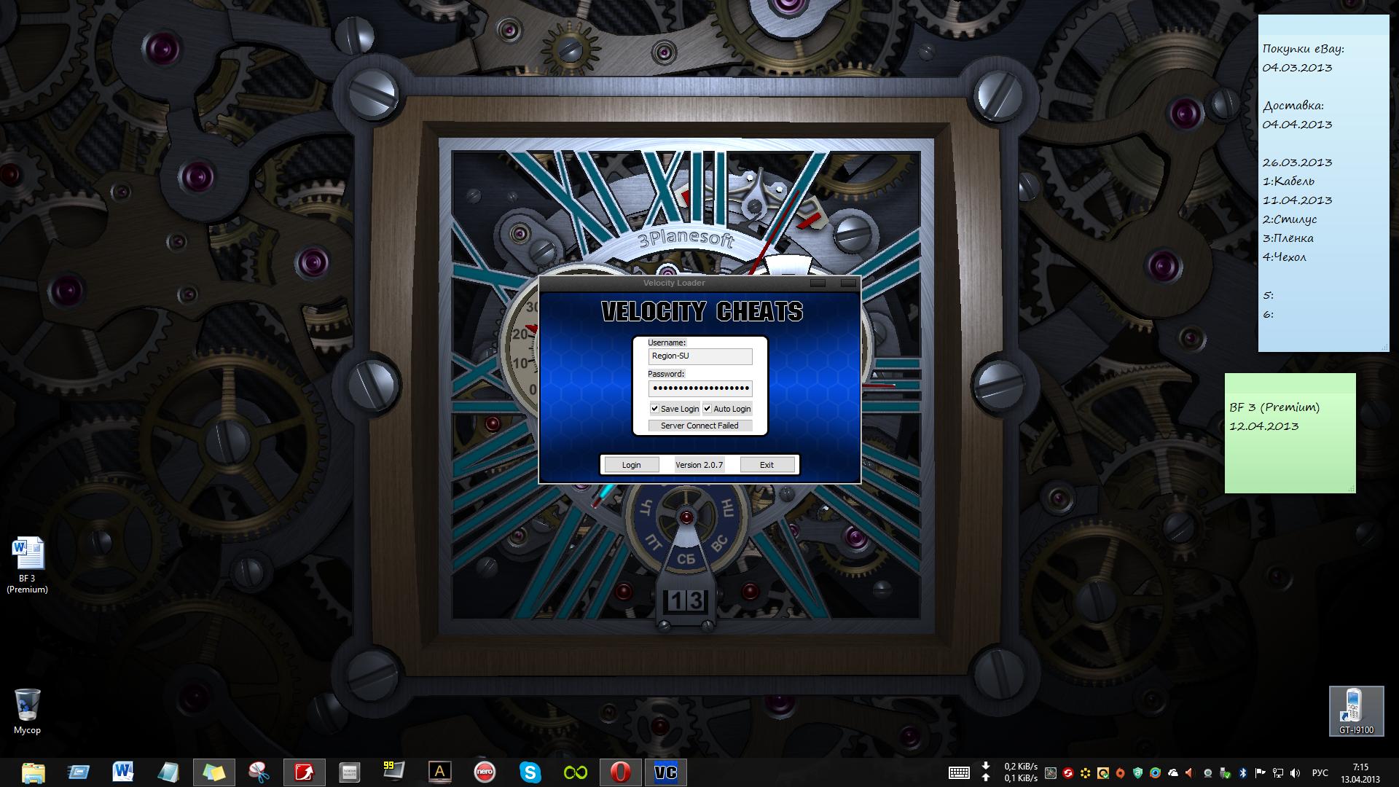Click the Exit button in Velocity Loader
This screenshot has height=787, width=1399.
coord(767,465)
